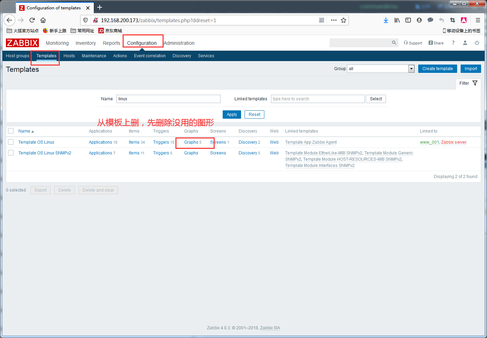487x338 pixels.
Task: Tick checkbox for Template OS Linux
Action: click(x=11, y=142)
